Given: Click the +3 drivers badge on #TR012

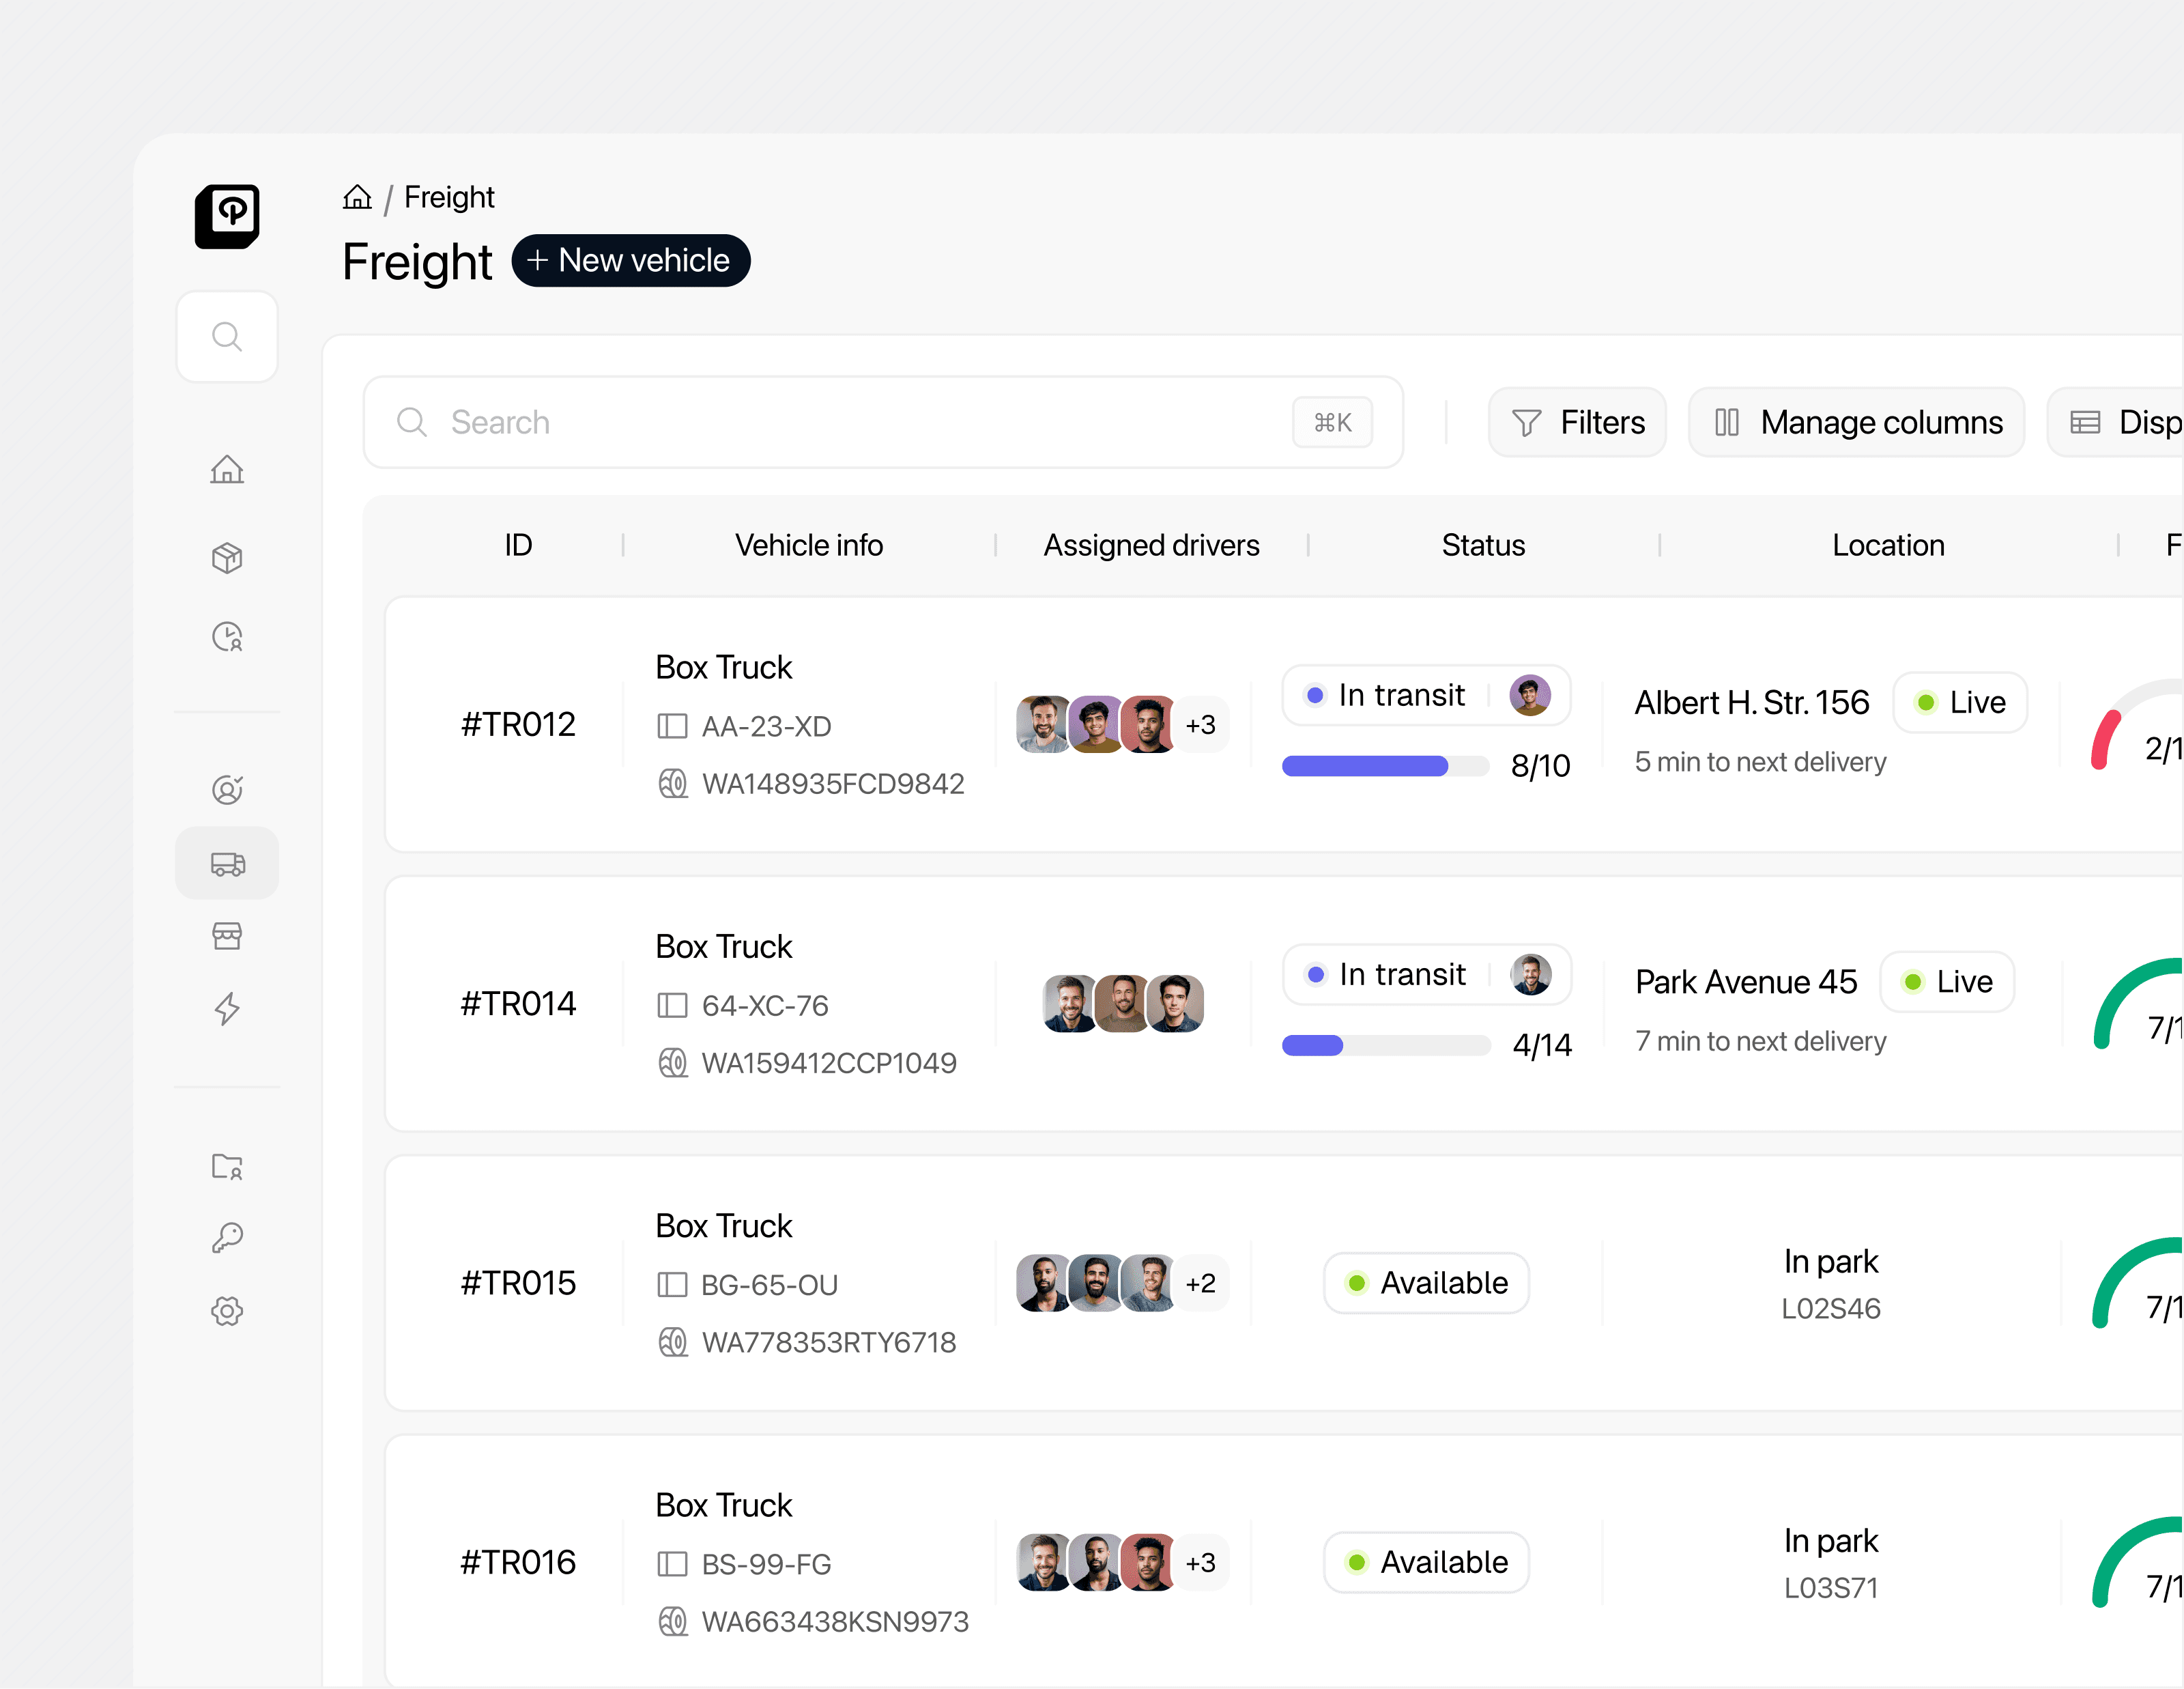Looking at the screenshot, I should (1200, 725).
